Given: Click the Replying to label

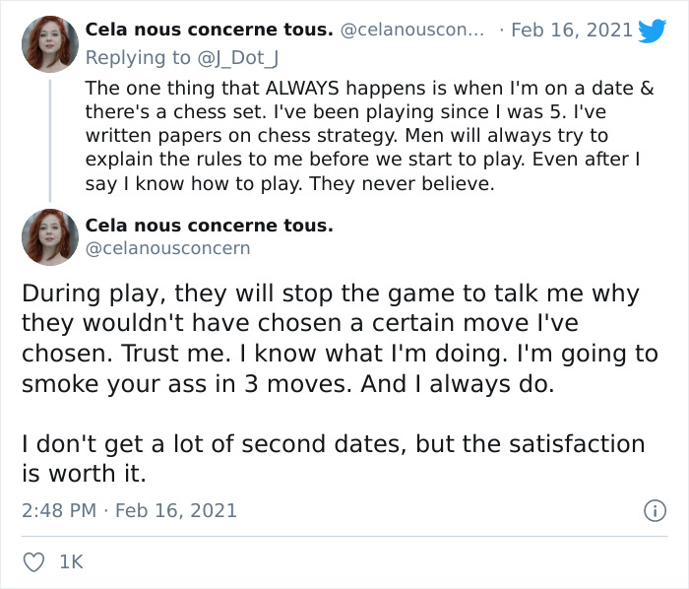Looking at the screenshot, I should click(138, 58).
